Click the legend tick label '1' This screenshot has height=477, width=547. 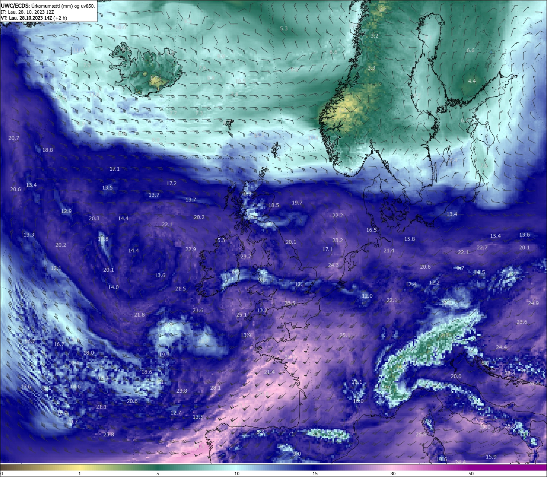tap(80, 474)
